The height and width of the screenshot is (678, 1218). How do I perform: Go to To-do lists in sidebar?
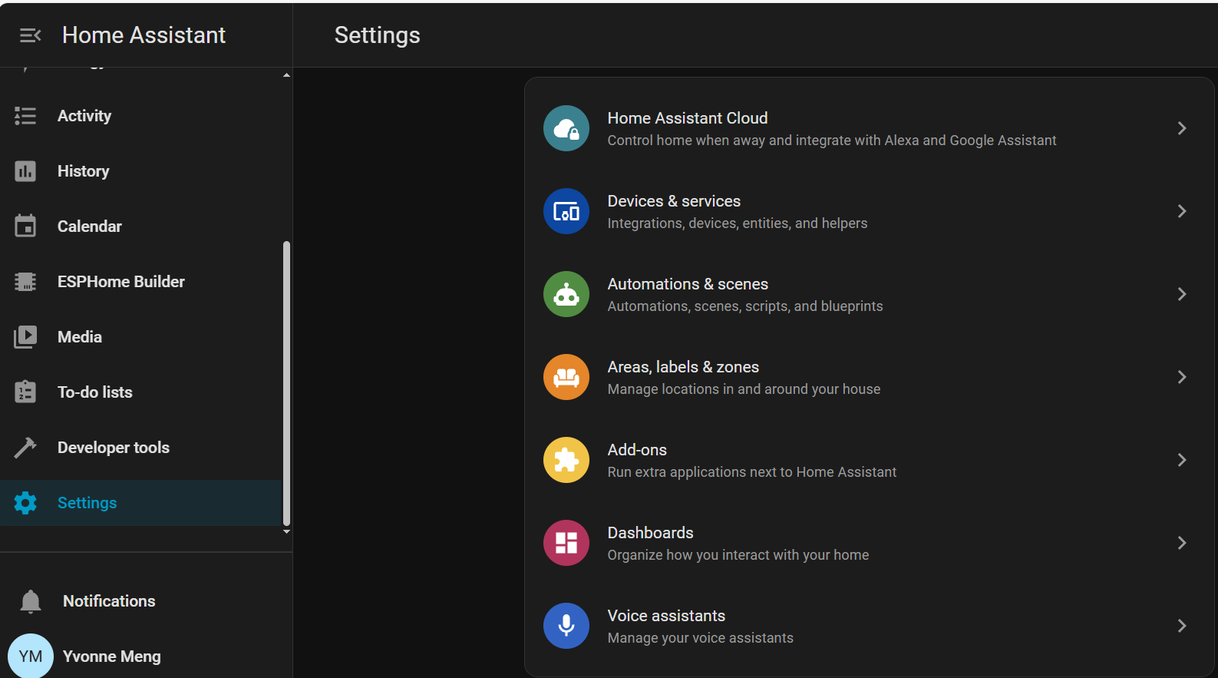pyautogui.click(x=94, y=392)
